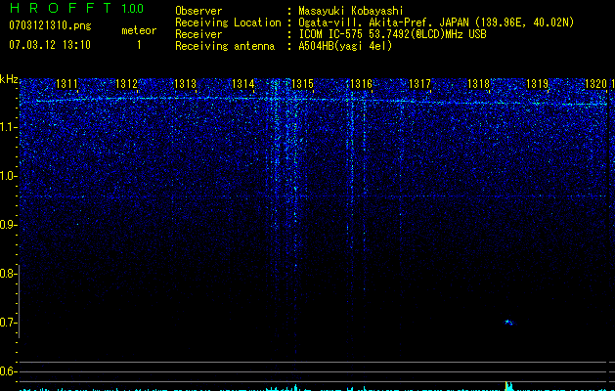This screenshot has width=615, height=391.
Task: Click the Observer field label
Action: pyautogui.click(x=198, y=11)
